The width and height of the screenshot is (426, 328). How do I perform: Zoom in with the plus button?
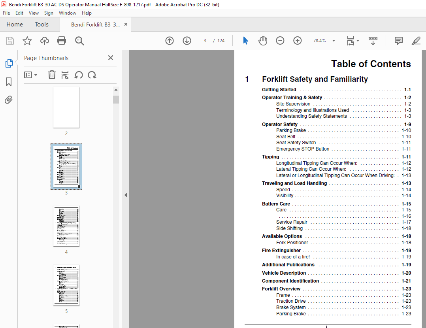(x=298, y=41)
